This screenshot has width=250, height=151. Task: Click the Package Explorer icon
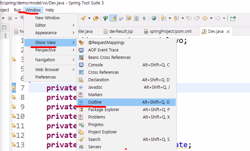click(81, 110)
